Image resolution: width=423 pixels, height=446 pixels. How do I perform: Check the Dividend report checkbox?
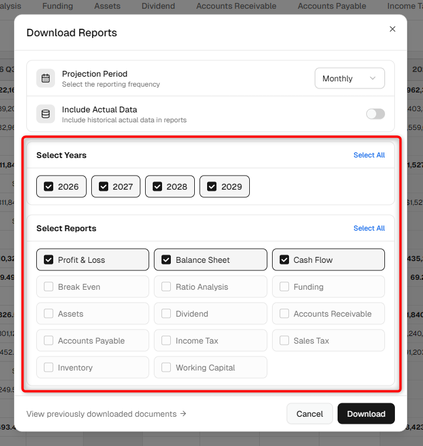tap(166, 314)
